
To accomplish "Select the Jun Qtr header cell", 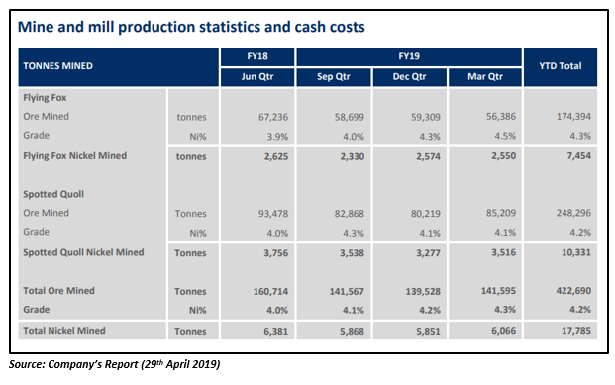I will click(257, 77).
